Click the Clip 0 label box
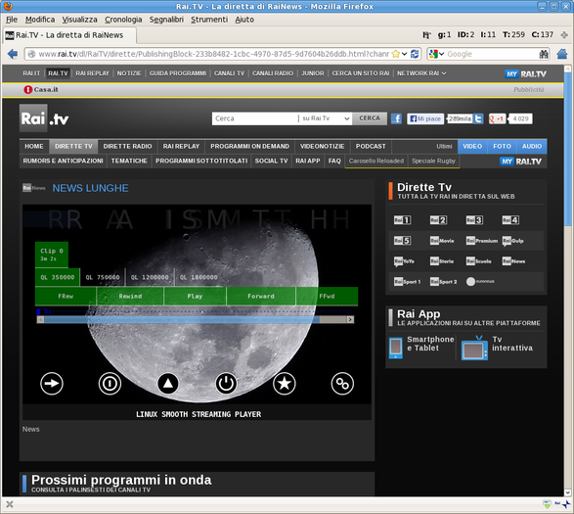 pyautogui.click(x=51, y=255)
